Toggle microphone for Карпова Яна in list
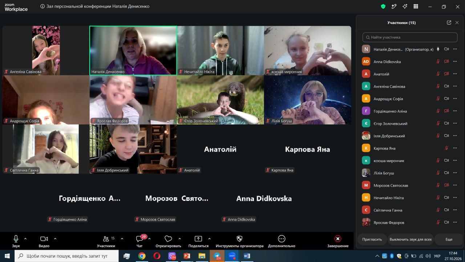465x262 pixels. tap(446, 148)
